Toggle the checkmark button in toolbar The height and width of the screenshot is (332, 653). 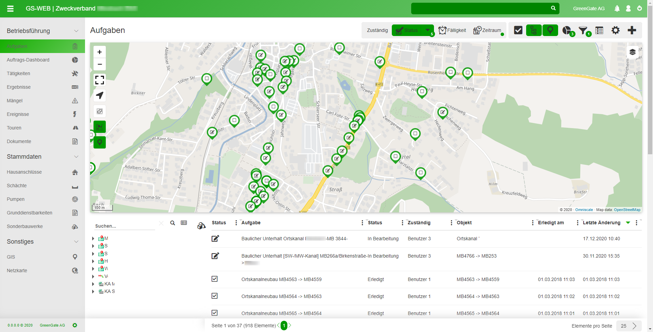[518, 30]
